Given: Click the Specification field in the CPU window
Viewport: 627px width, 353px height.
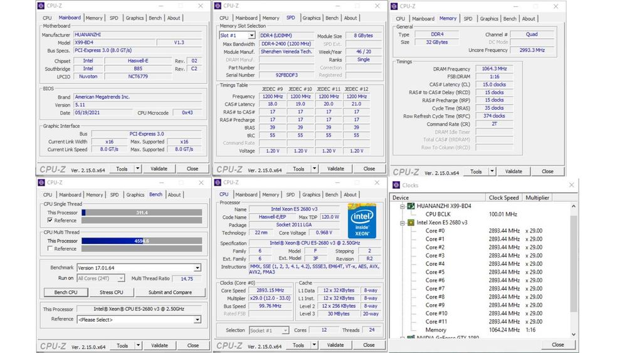Looking at the screenshot, I should pos(313,243).
